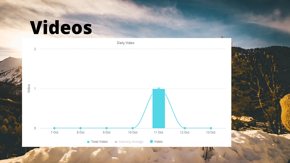290x163 pixels.
Task: Toggle the Total Video legend item
Action: [x=97, y=142]
